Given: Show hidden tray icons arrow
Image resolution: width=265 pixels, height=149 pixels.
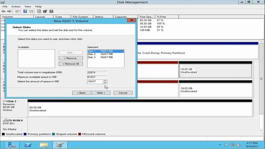Looking at the screenshot, I should coord(220,145).
